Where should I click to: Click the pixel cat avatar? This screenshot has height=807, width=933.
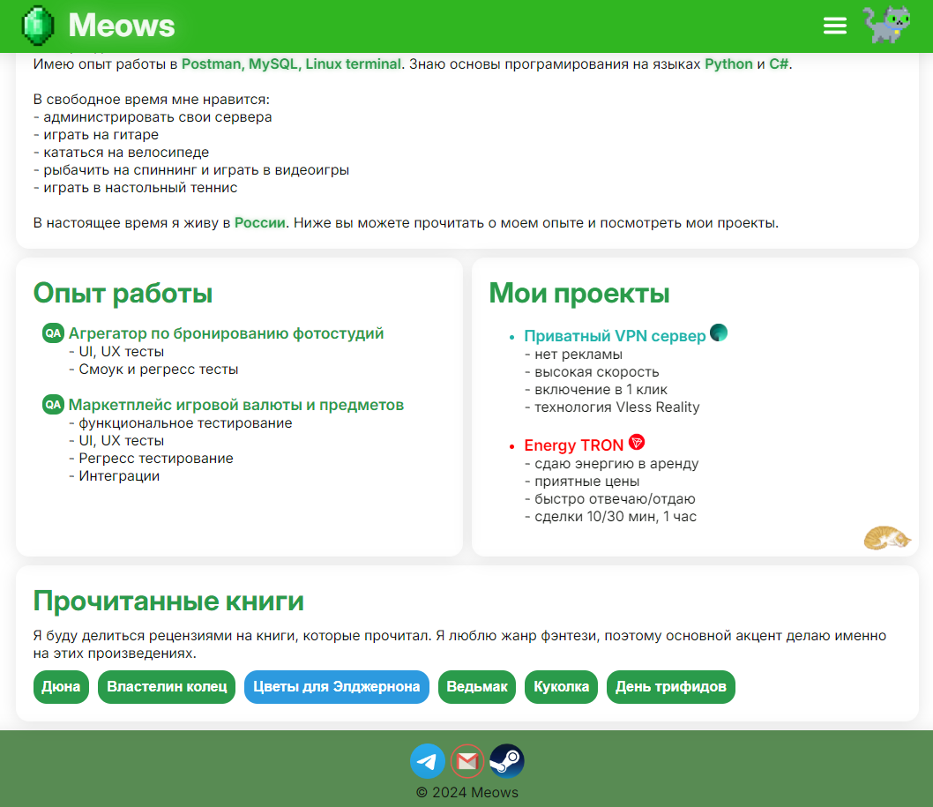click(886, 25)
